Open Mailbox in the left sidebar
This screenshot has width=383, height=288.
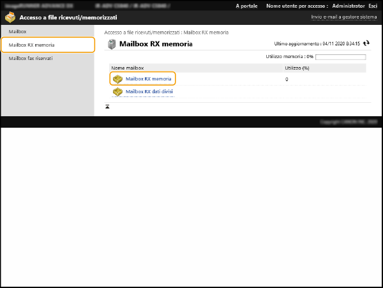18,31
